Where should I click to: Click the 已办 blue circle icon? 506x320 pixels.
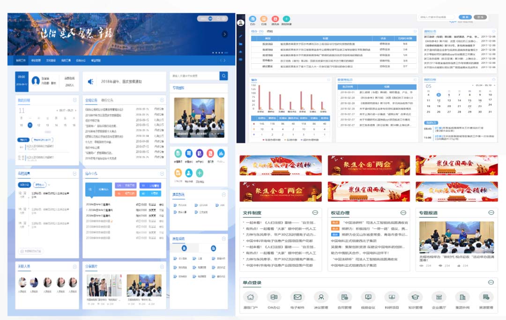pos(253,19)
